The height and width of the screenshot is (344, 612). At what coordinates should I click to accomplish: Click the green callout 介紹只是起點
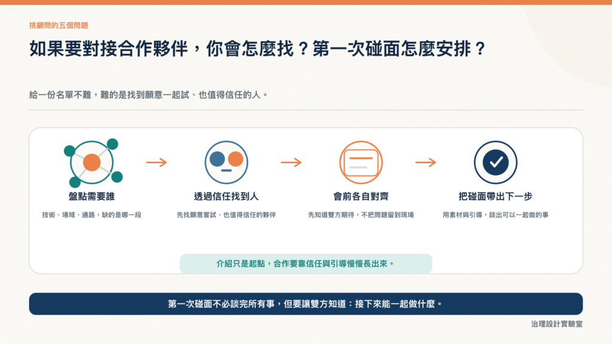(306, 263)
